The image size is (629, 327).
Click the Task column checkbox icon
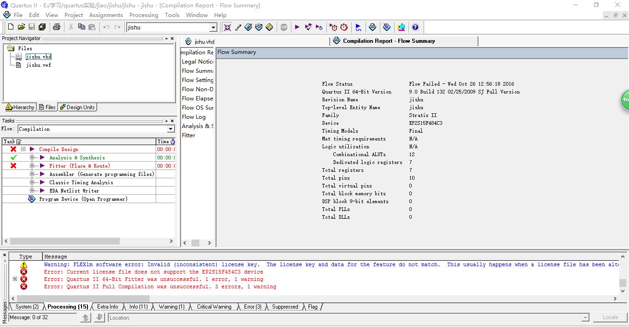[x=19, y=141]
